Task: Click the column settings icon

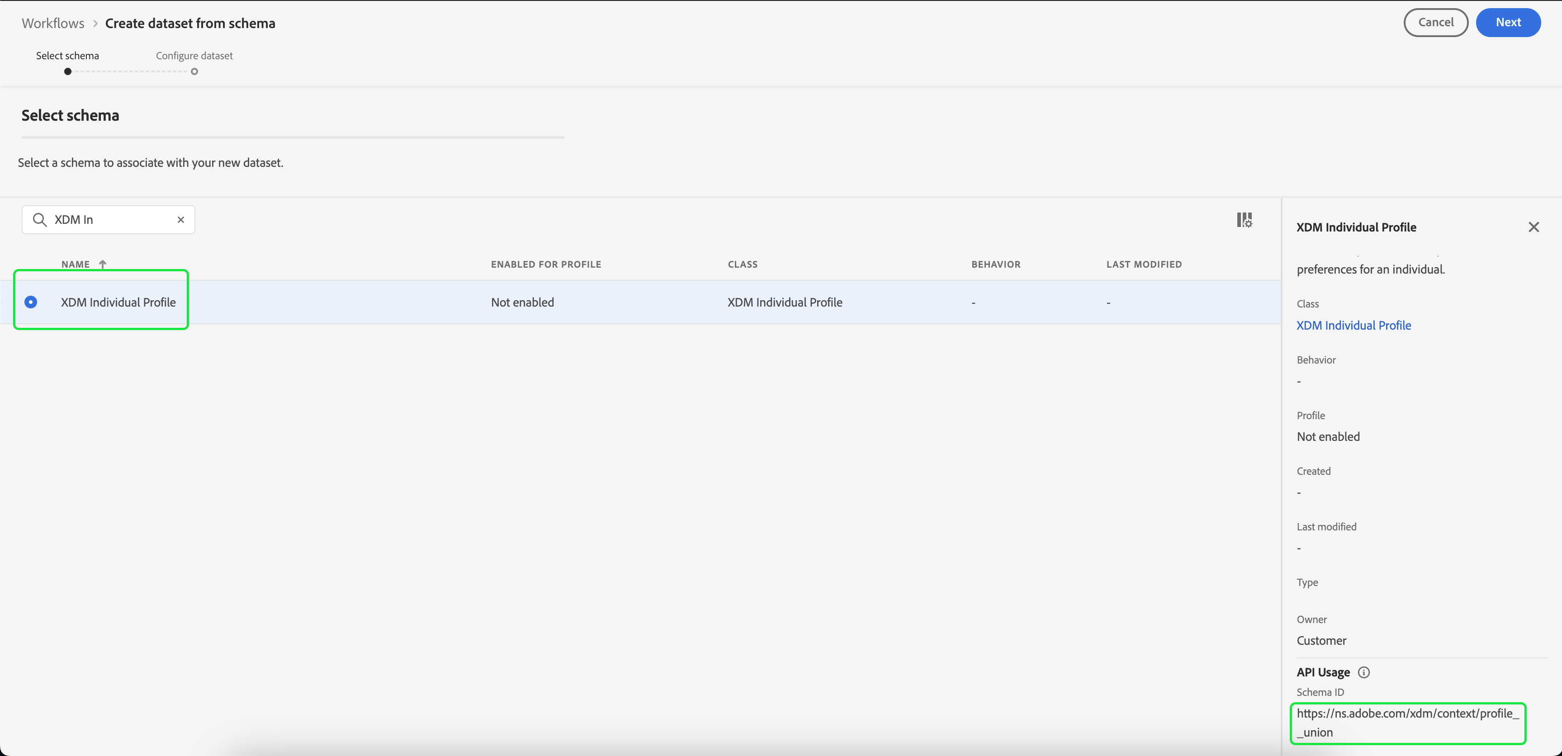Action: (1244, 219)
